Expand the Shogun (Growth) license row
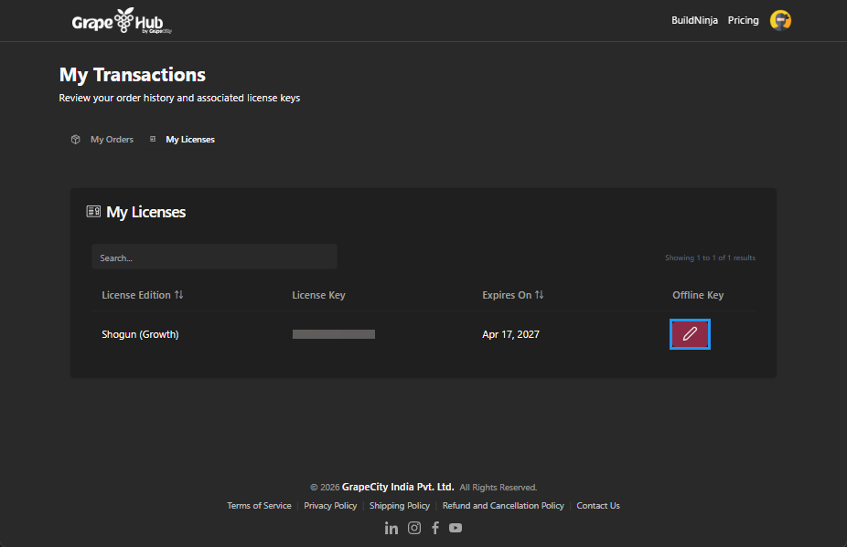The height and width of the screenshot is (547, 847). pos(140,333)
